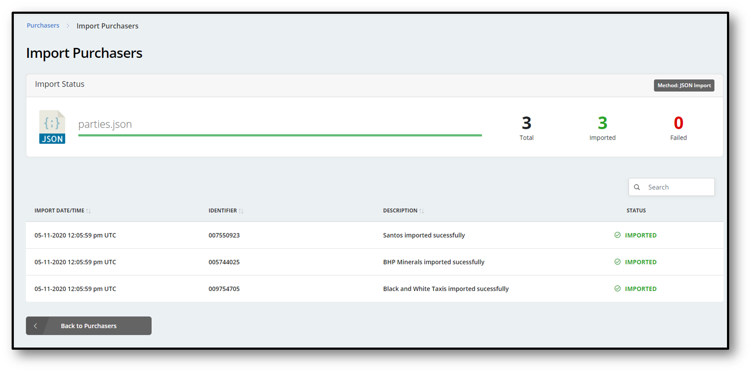
Task: Click the Import Purchasers breadcrumb item
Action: pyautogui.click(x=107, y=26)
